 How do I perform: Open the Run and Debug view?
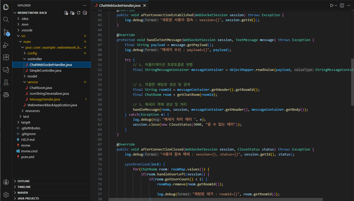pos(6,45)
